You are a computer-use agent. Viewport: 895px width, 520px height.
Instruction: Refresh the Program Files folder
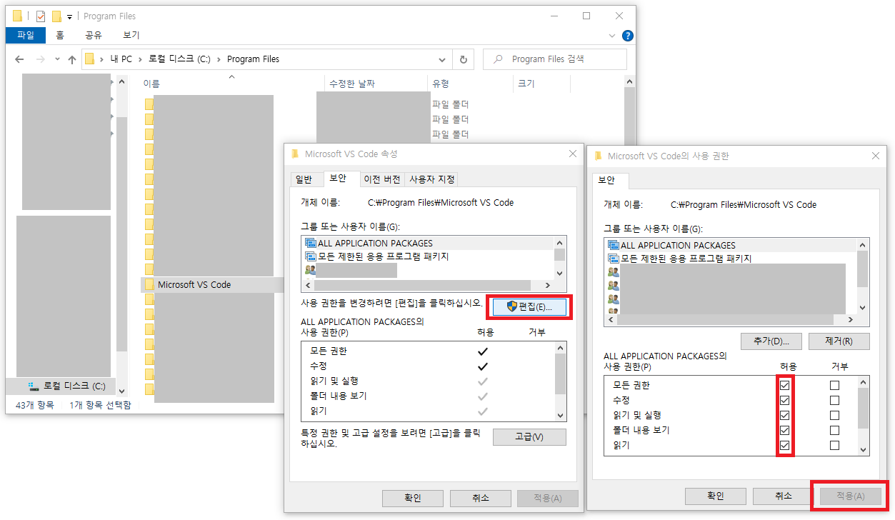click(463, 59)
